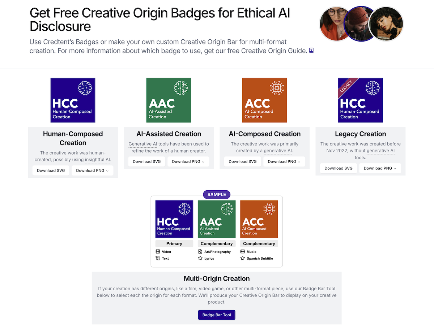
Task: Open the Badge Bar Tool
Action: [216, 315]
